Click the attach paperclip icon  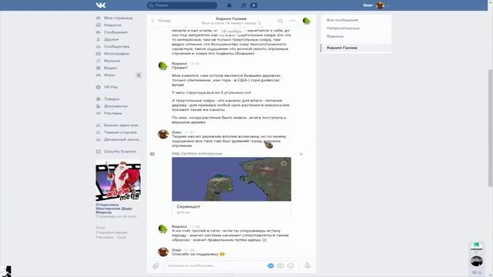click(x=156, y=265)
